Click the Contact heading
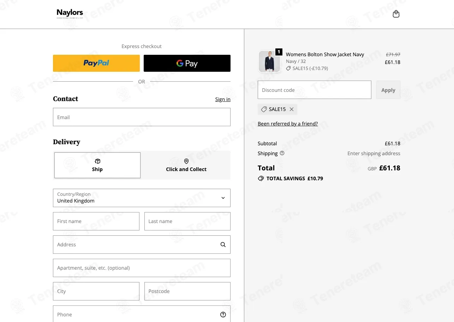454x322 pixels. 65,99
